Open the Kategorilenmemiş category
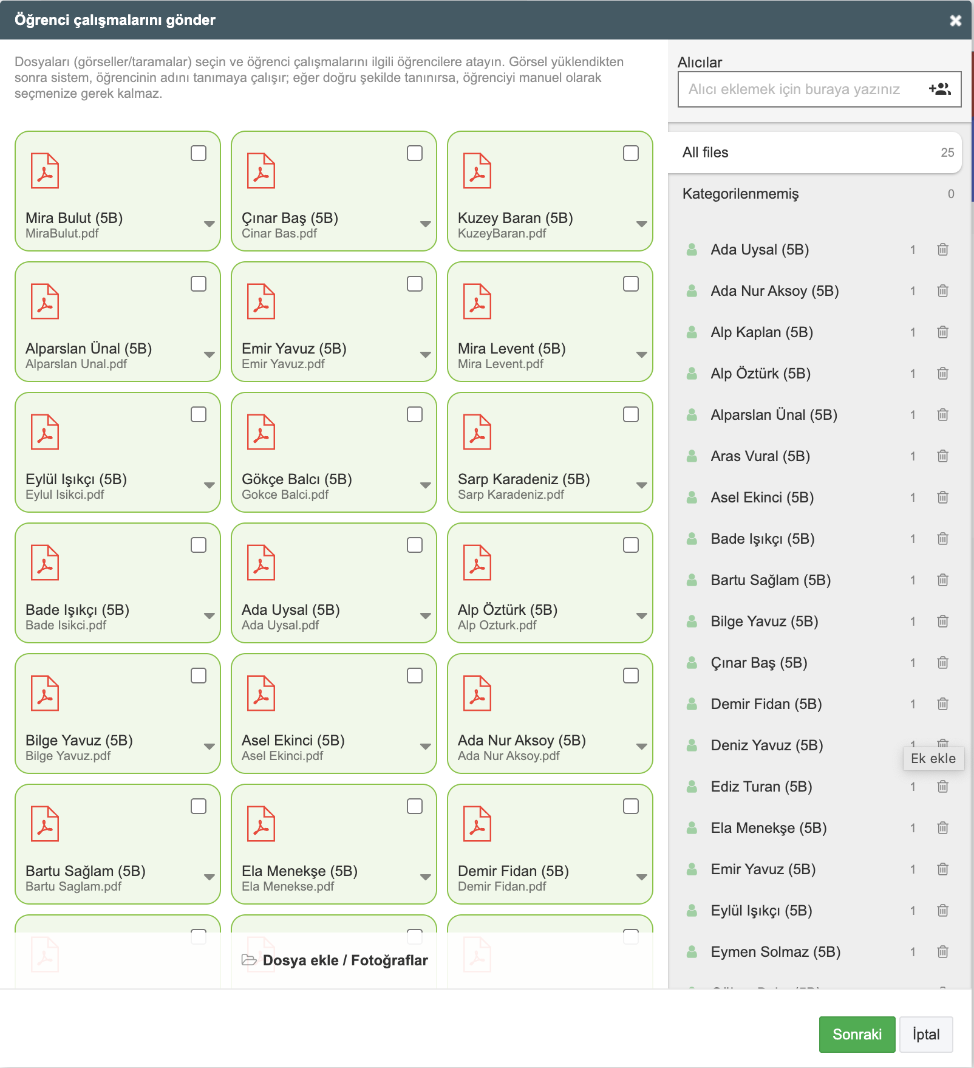The width and height of the screenshot is (974, 1068). click(815, 194)
